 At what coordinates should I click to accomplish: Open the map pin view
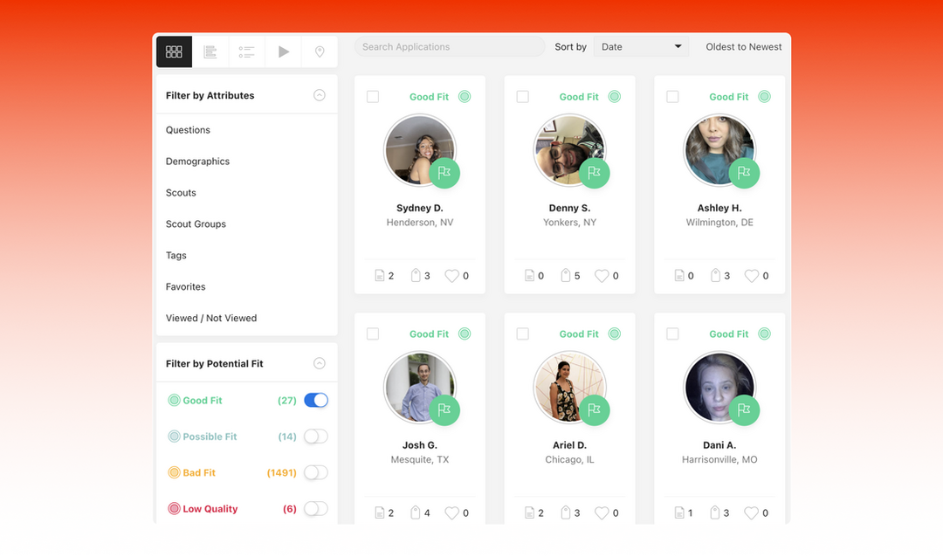[x=320, y=52]
